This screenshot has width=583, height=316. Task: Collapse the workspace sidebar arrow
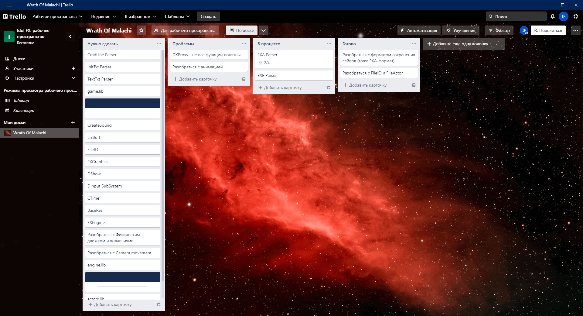pyautogui.click(x=70, y=36)
